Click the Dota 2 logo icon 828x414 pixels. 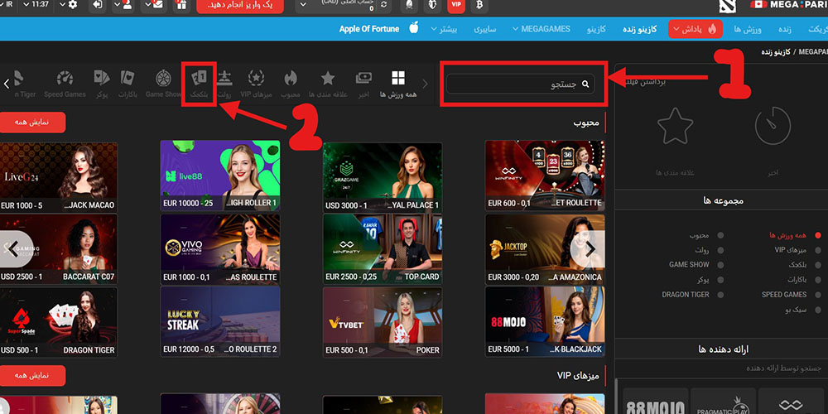[727, 5]
